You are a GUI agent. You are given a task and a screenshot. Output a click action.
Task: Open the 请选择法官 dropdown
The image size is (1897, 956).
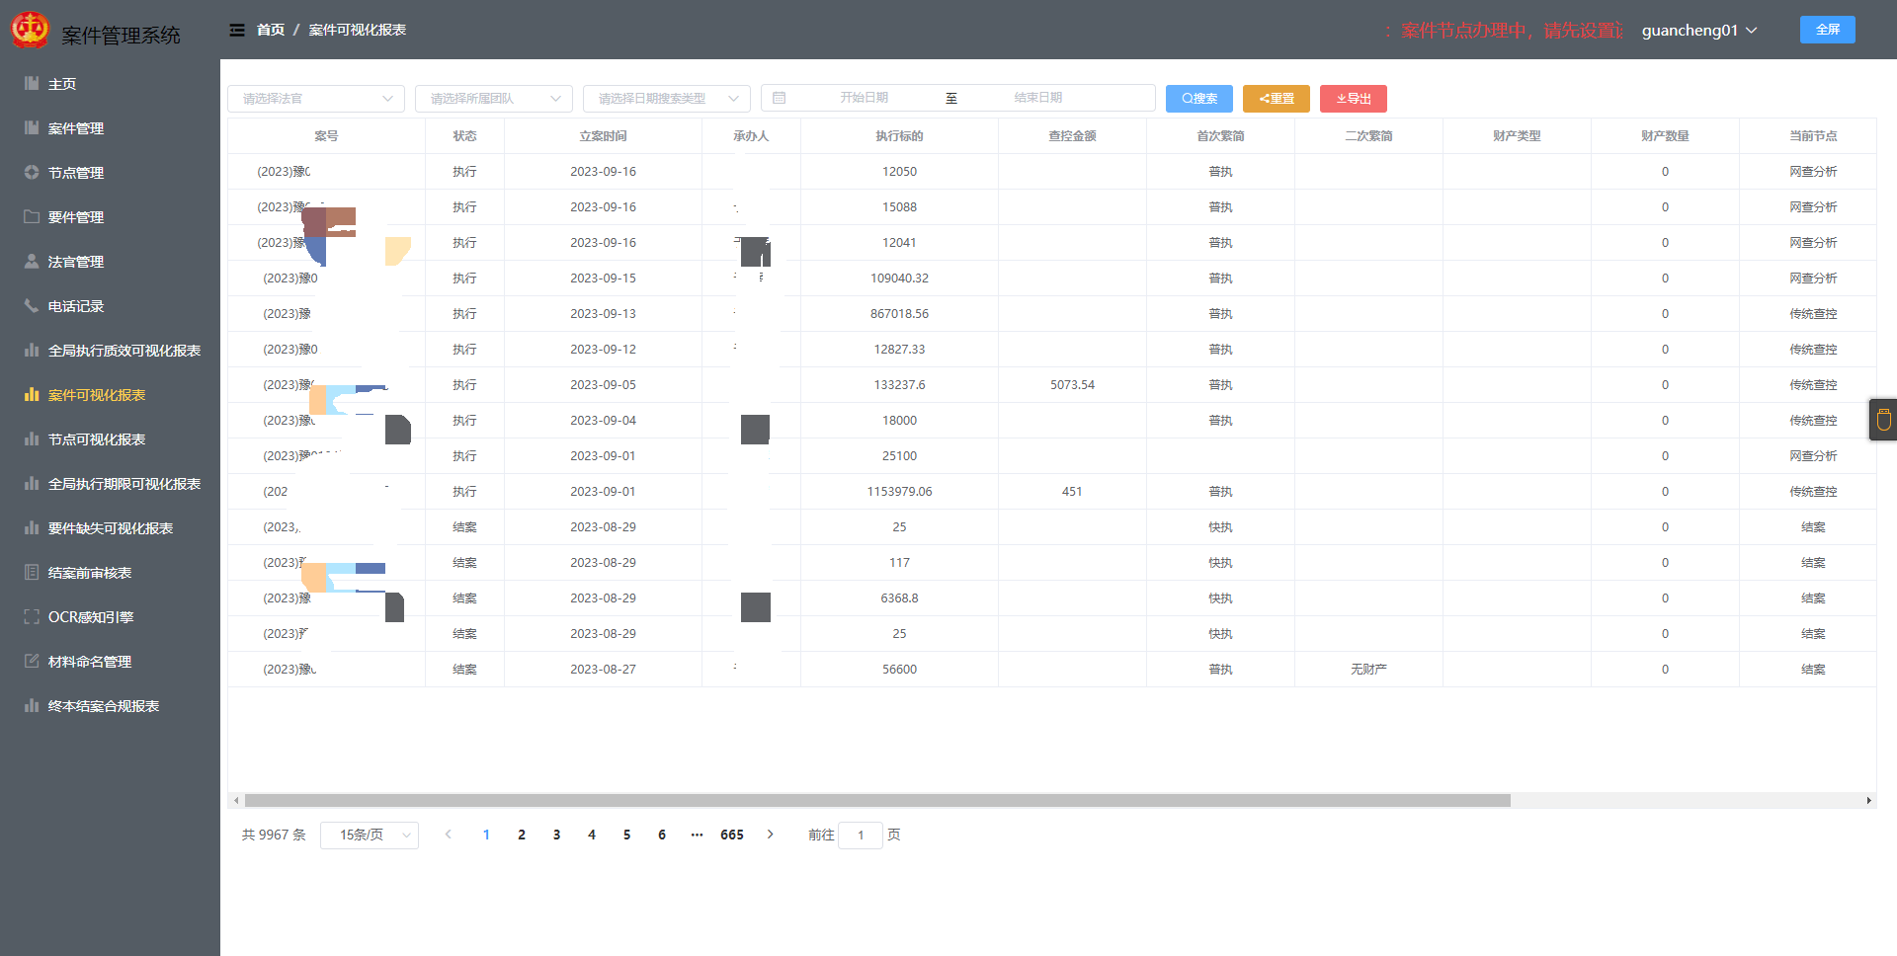point(316,98)
